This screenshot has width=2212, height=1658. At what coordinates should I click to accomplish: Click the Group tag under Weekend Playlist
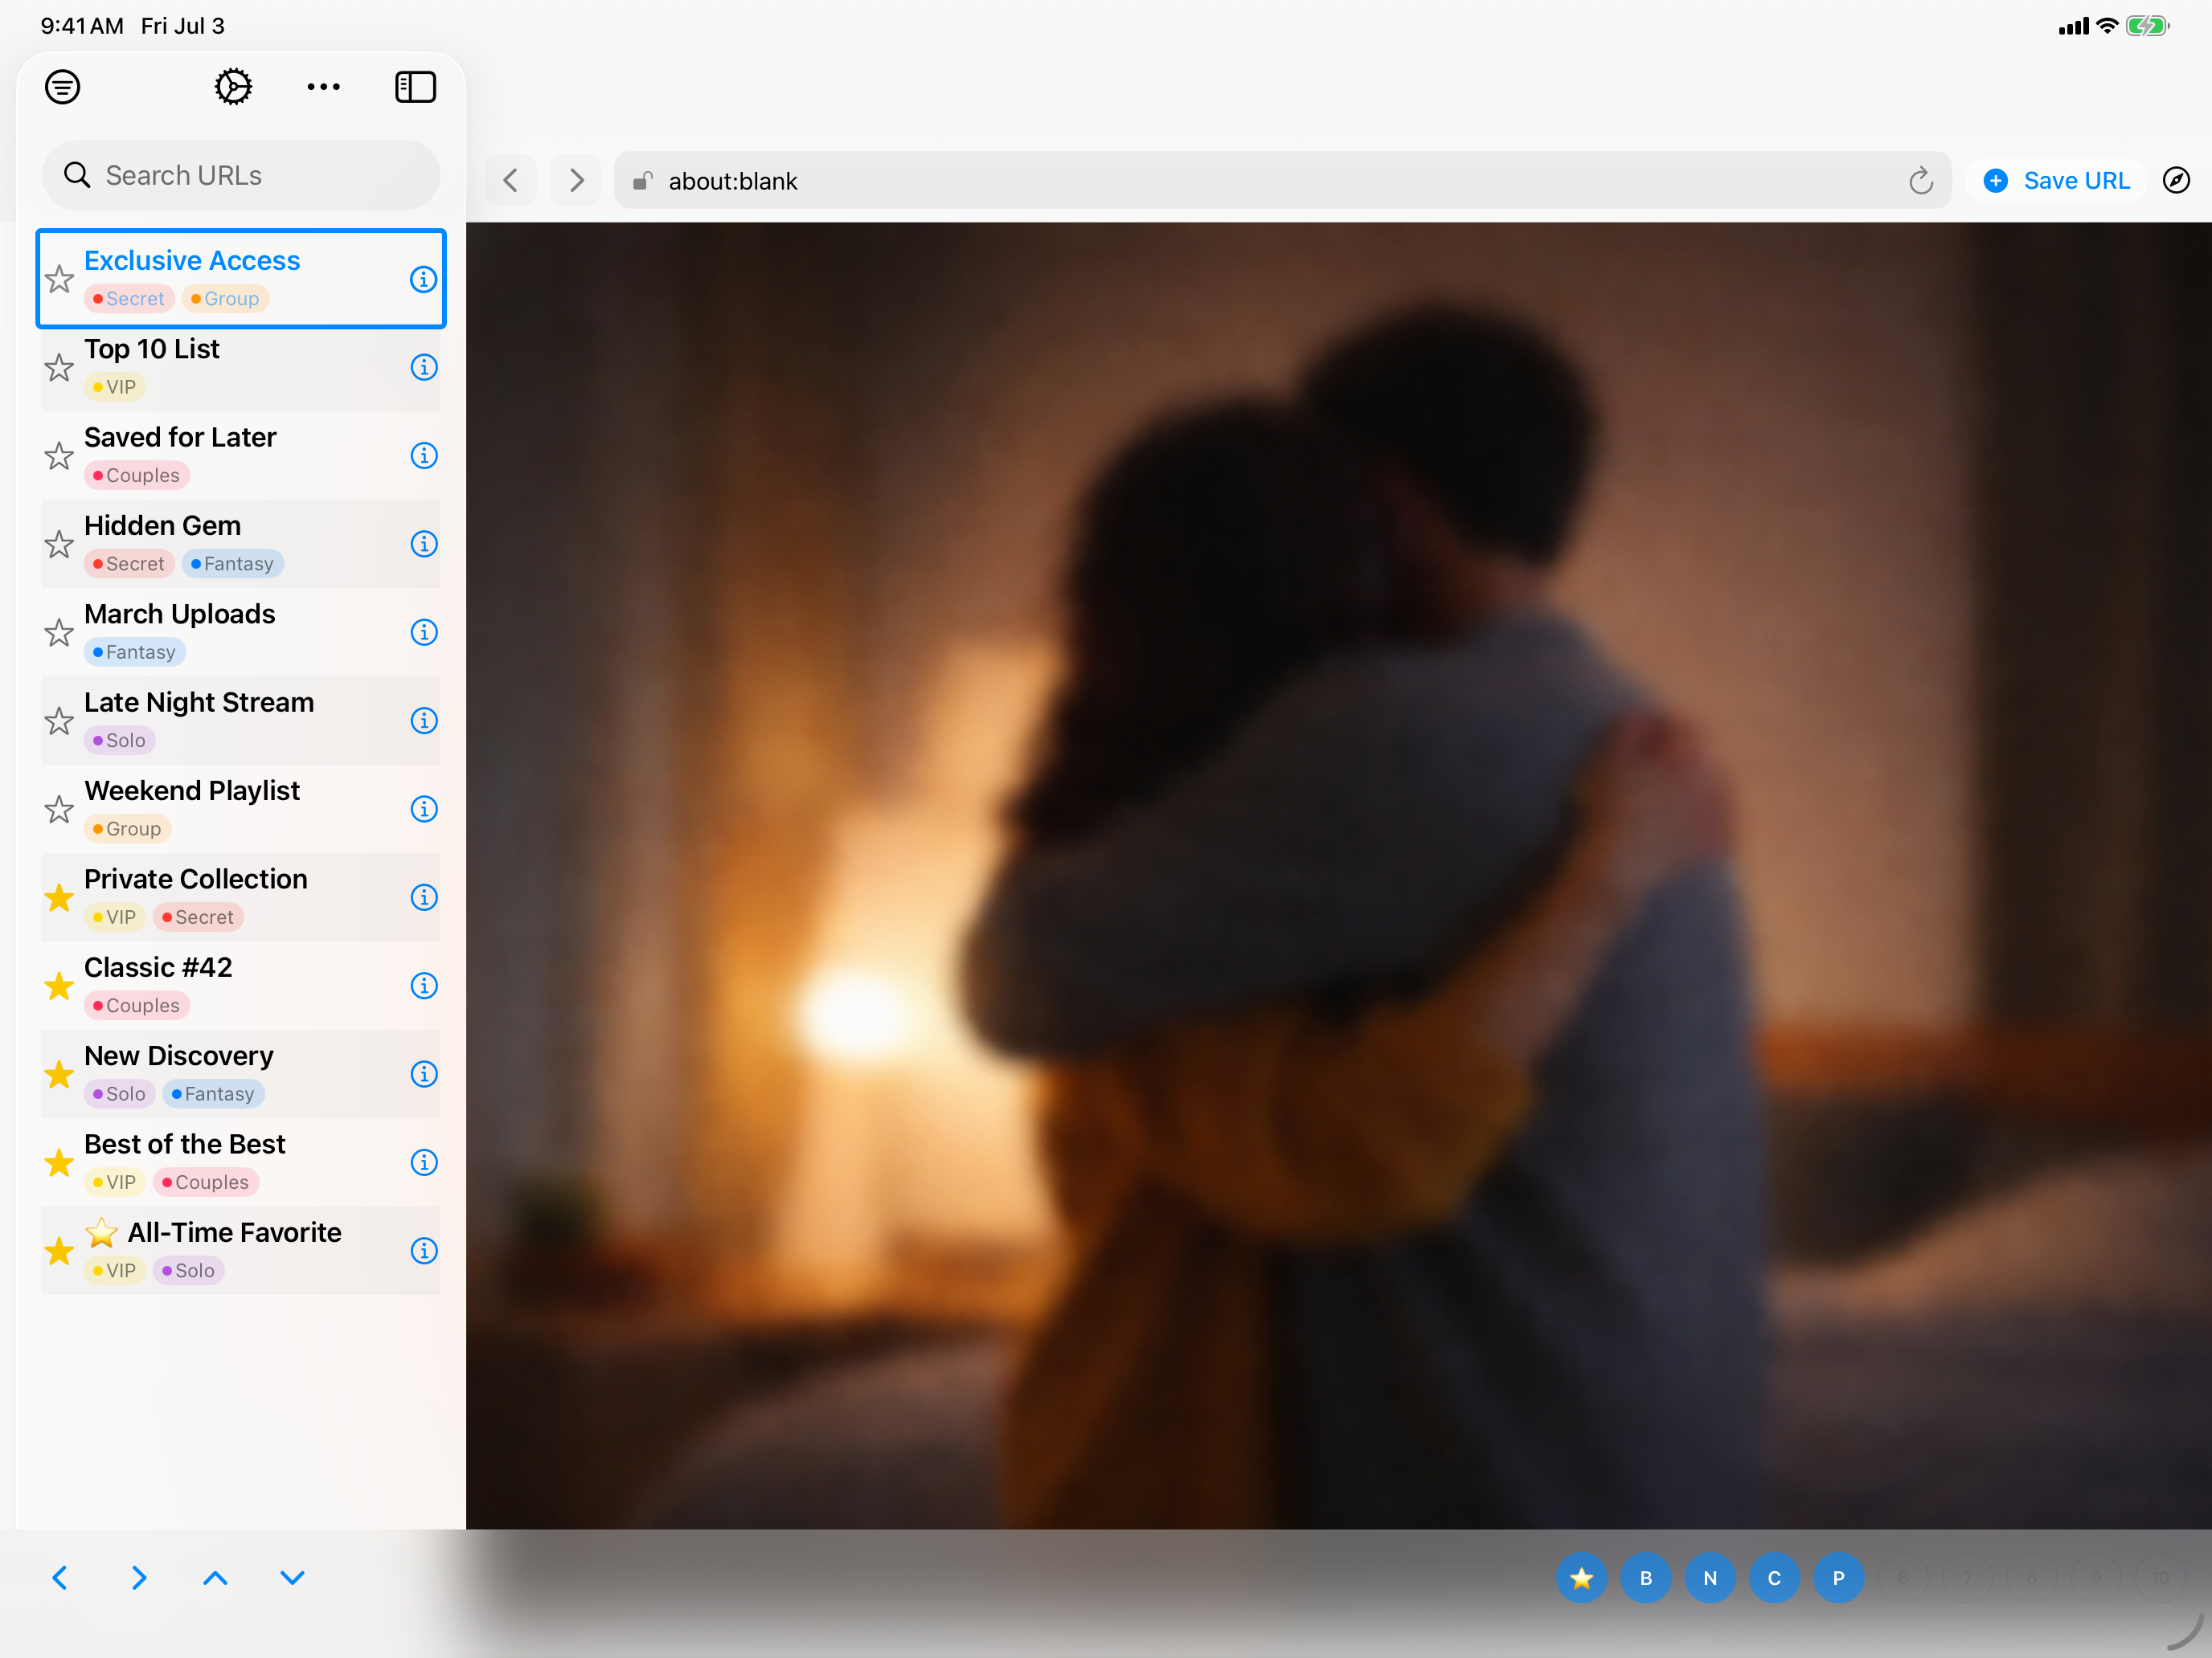(x=127, y=828)
